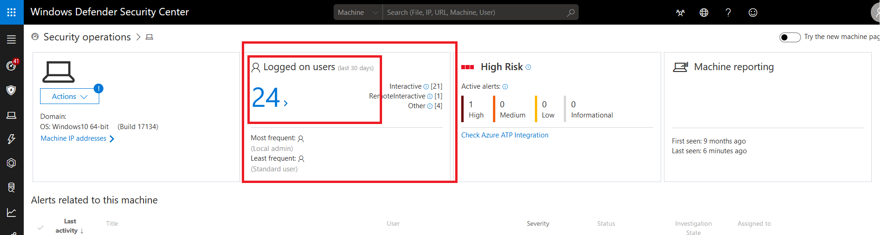882x235 pixels.
Task: Open Check Azure ATP Integration link
Action: coord(505,135)
